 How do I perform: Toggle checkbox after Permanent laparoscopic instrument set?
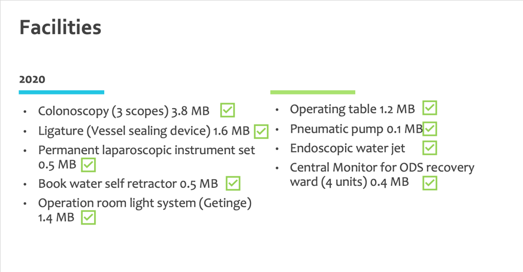(89, 165)
